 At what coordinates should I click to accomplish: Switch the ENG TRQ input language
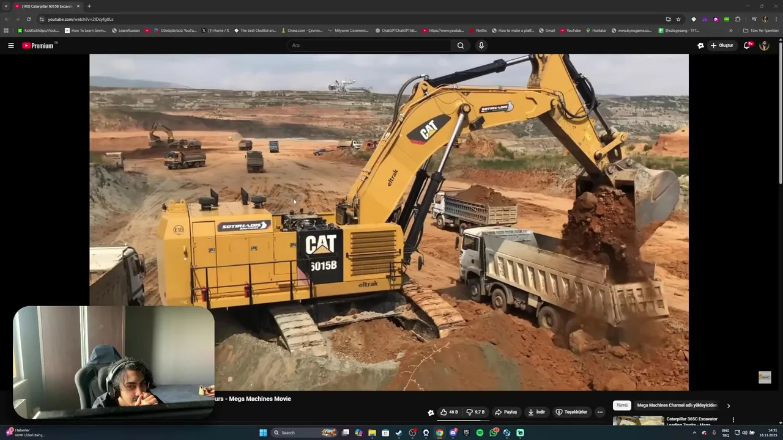[725, 433]
